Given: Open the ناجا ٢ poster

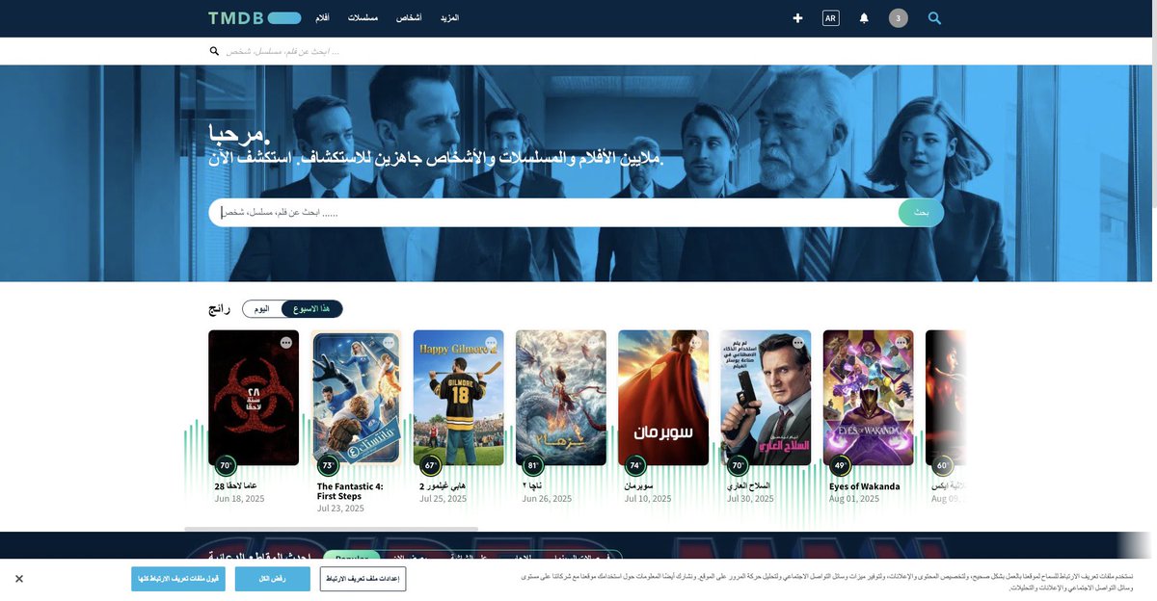Looking at the screenshot, I should point(561,398).
